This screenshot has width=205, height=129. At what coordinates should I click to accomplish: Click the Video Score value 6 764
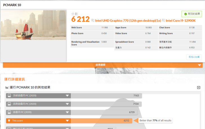(x=148, y=33)
